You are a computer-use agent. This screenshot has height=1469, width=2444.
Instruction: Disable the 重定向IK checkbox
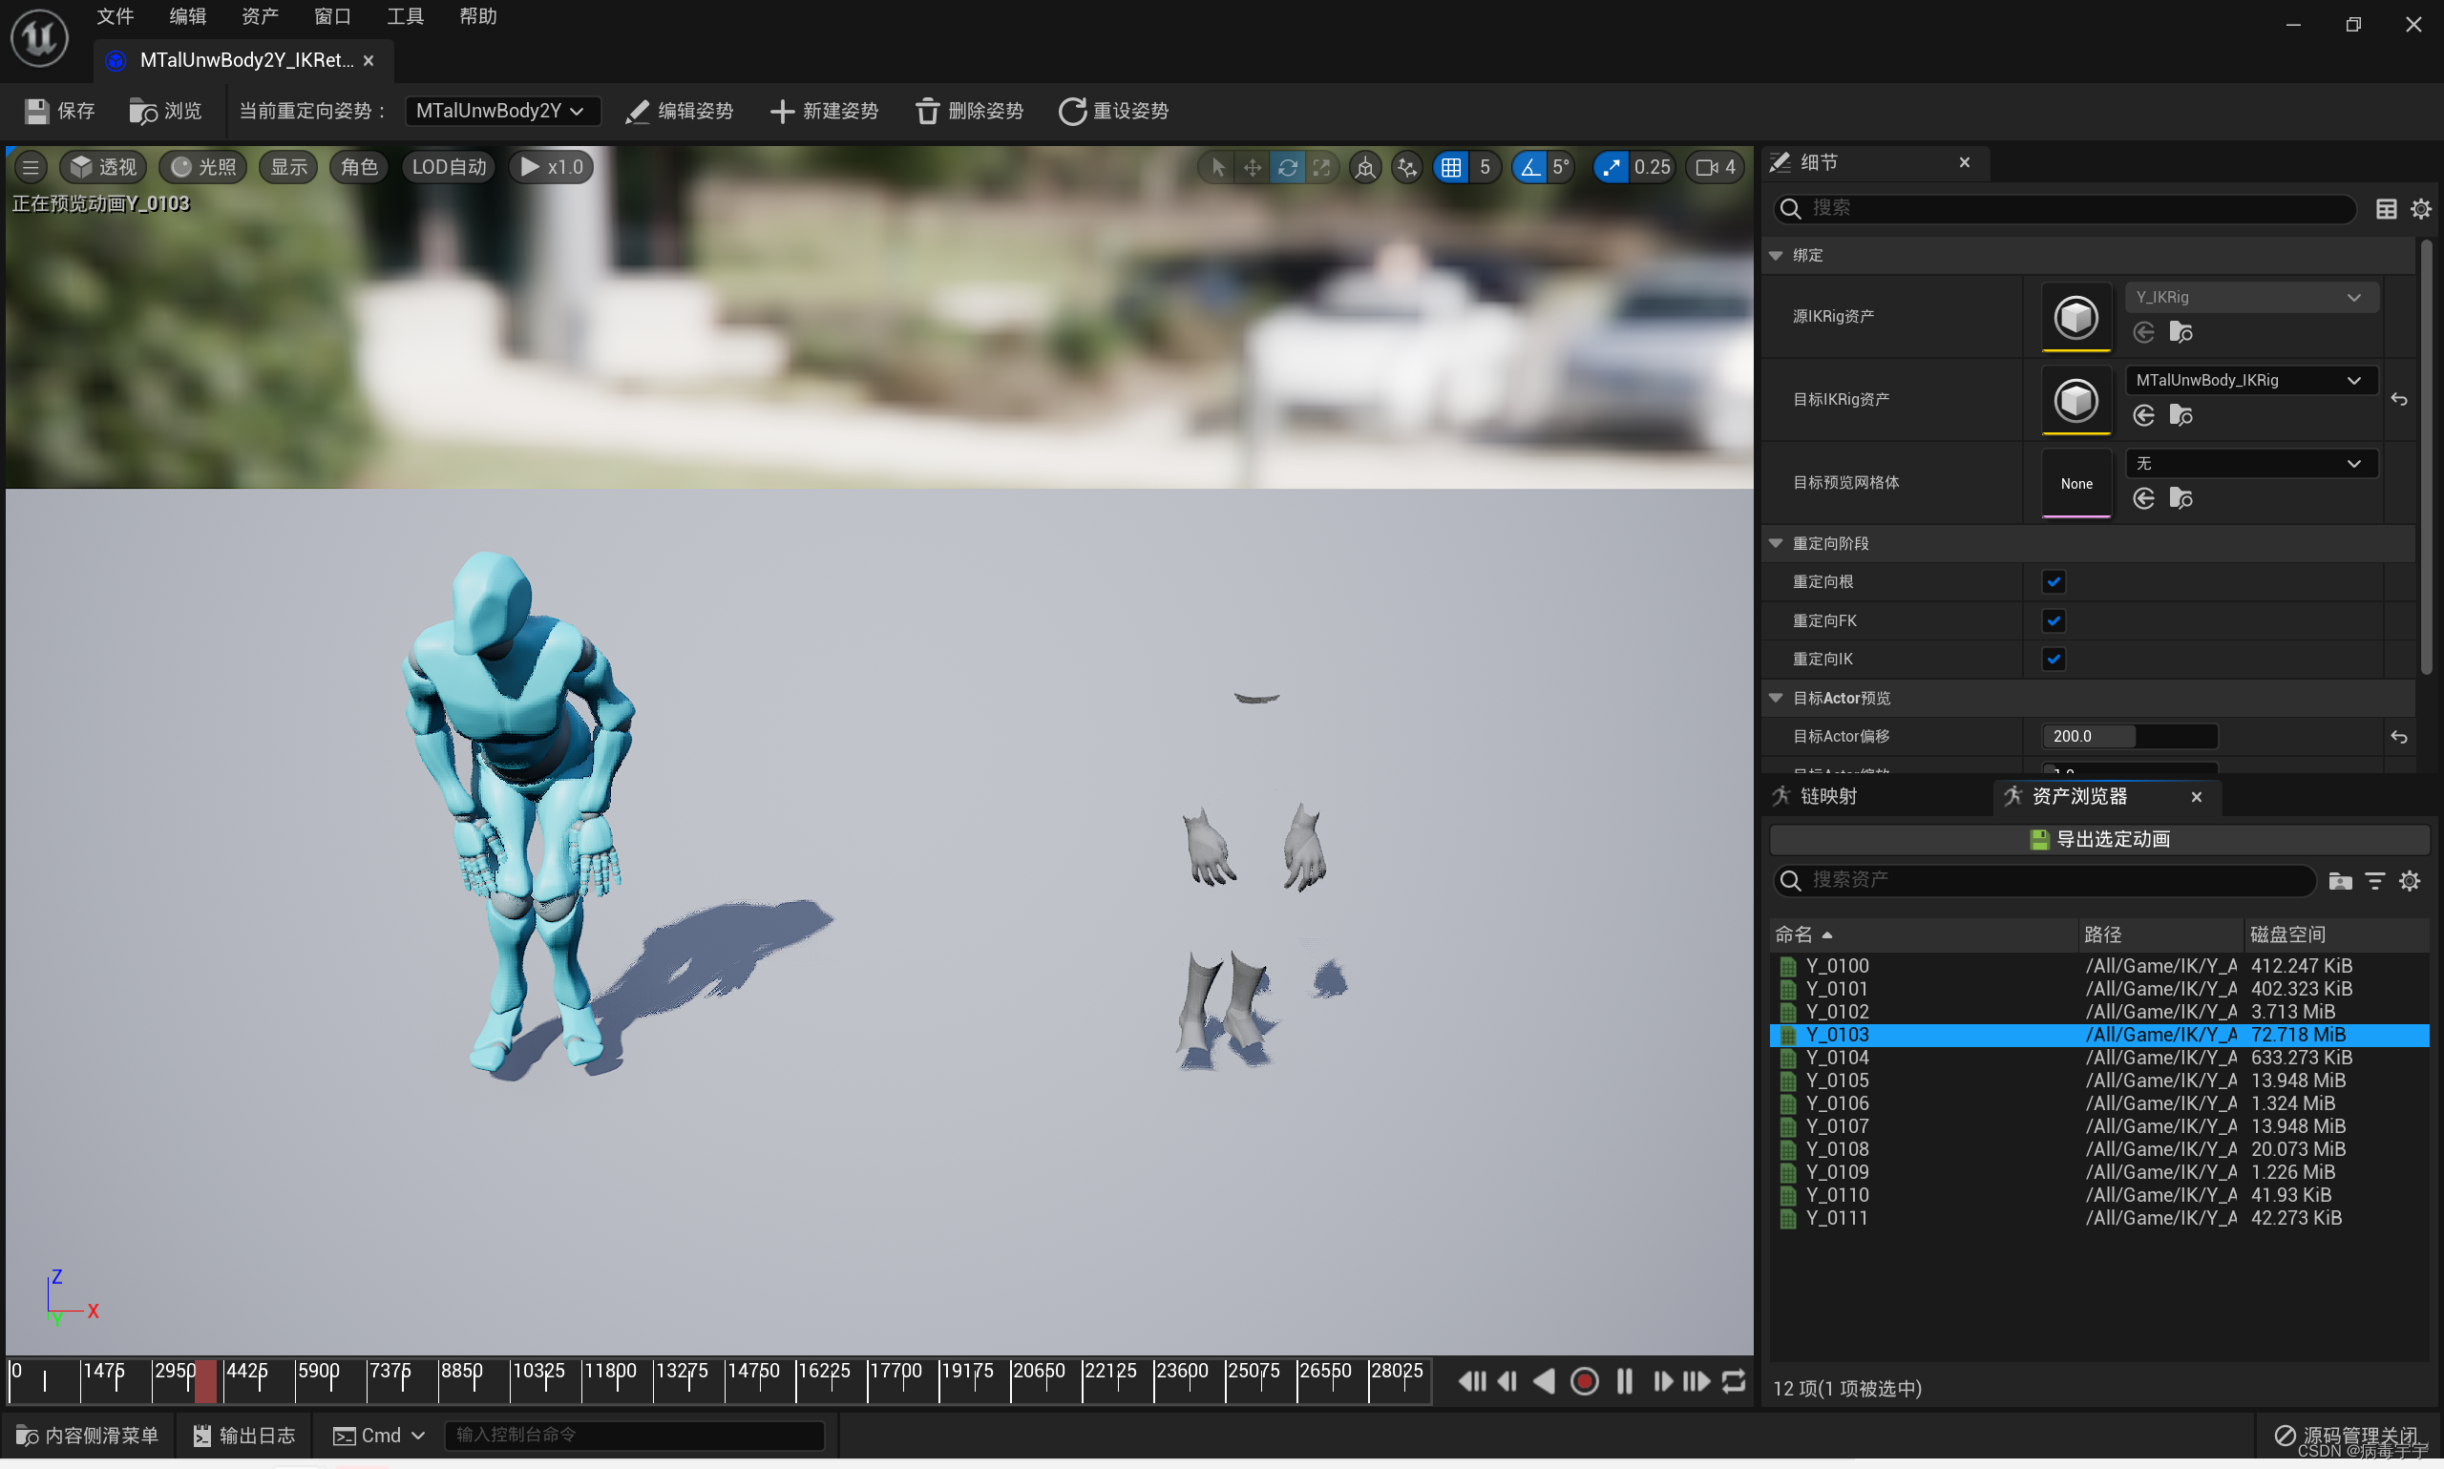(2053, 660)
